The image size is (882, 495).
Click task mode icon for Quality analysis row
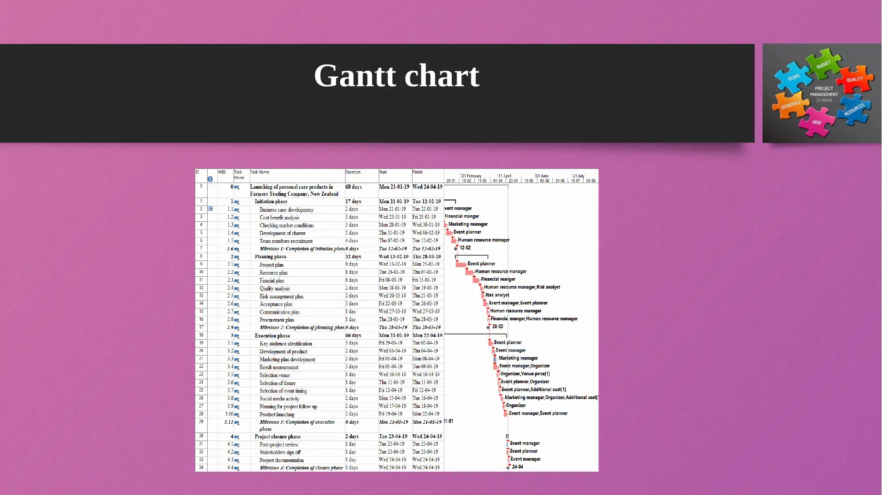(x=237, y=289)
